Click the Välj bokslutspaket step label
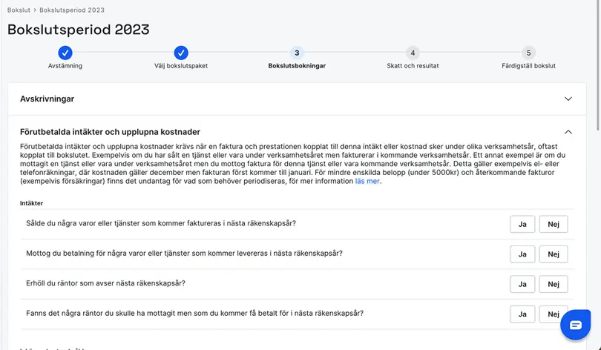Image resolution: width=601 pixels, height=350 pixels. 181,66
